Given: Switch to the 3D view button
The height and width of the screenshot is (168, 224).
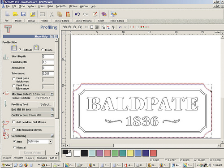Looking at the screenshot, I should 65,27.
